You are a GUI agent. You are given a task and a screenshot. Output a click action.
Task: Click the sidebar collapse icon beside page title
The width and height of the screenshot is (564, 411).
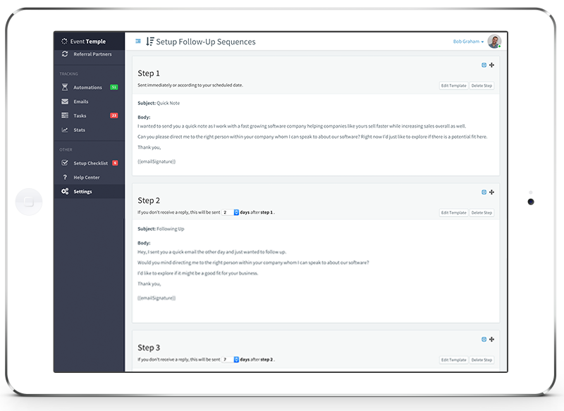(138, 42)
